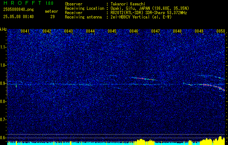
Task: Click the yellow signal peak below 0850
Action: [220, 140]
